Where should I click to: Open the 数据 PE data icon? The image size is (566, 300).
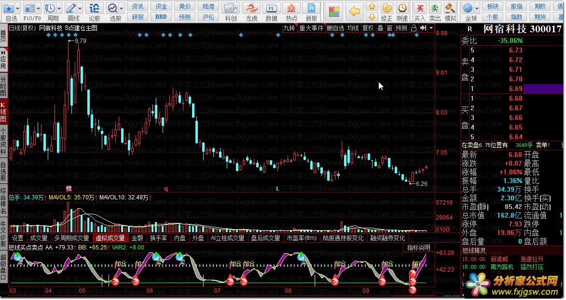click(271, 8)
